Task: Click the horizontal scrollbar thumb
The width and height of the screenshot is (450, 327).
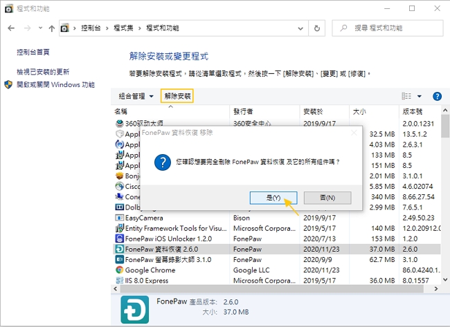Action: (x=272, y=289)
